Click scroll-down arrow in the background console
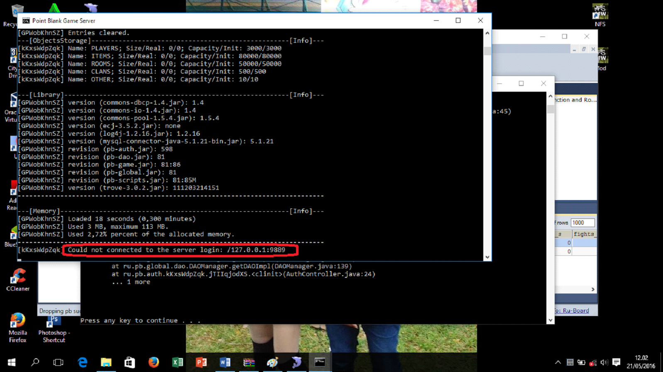Screen dimensions: 663x372 tap(550, 320)
